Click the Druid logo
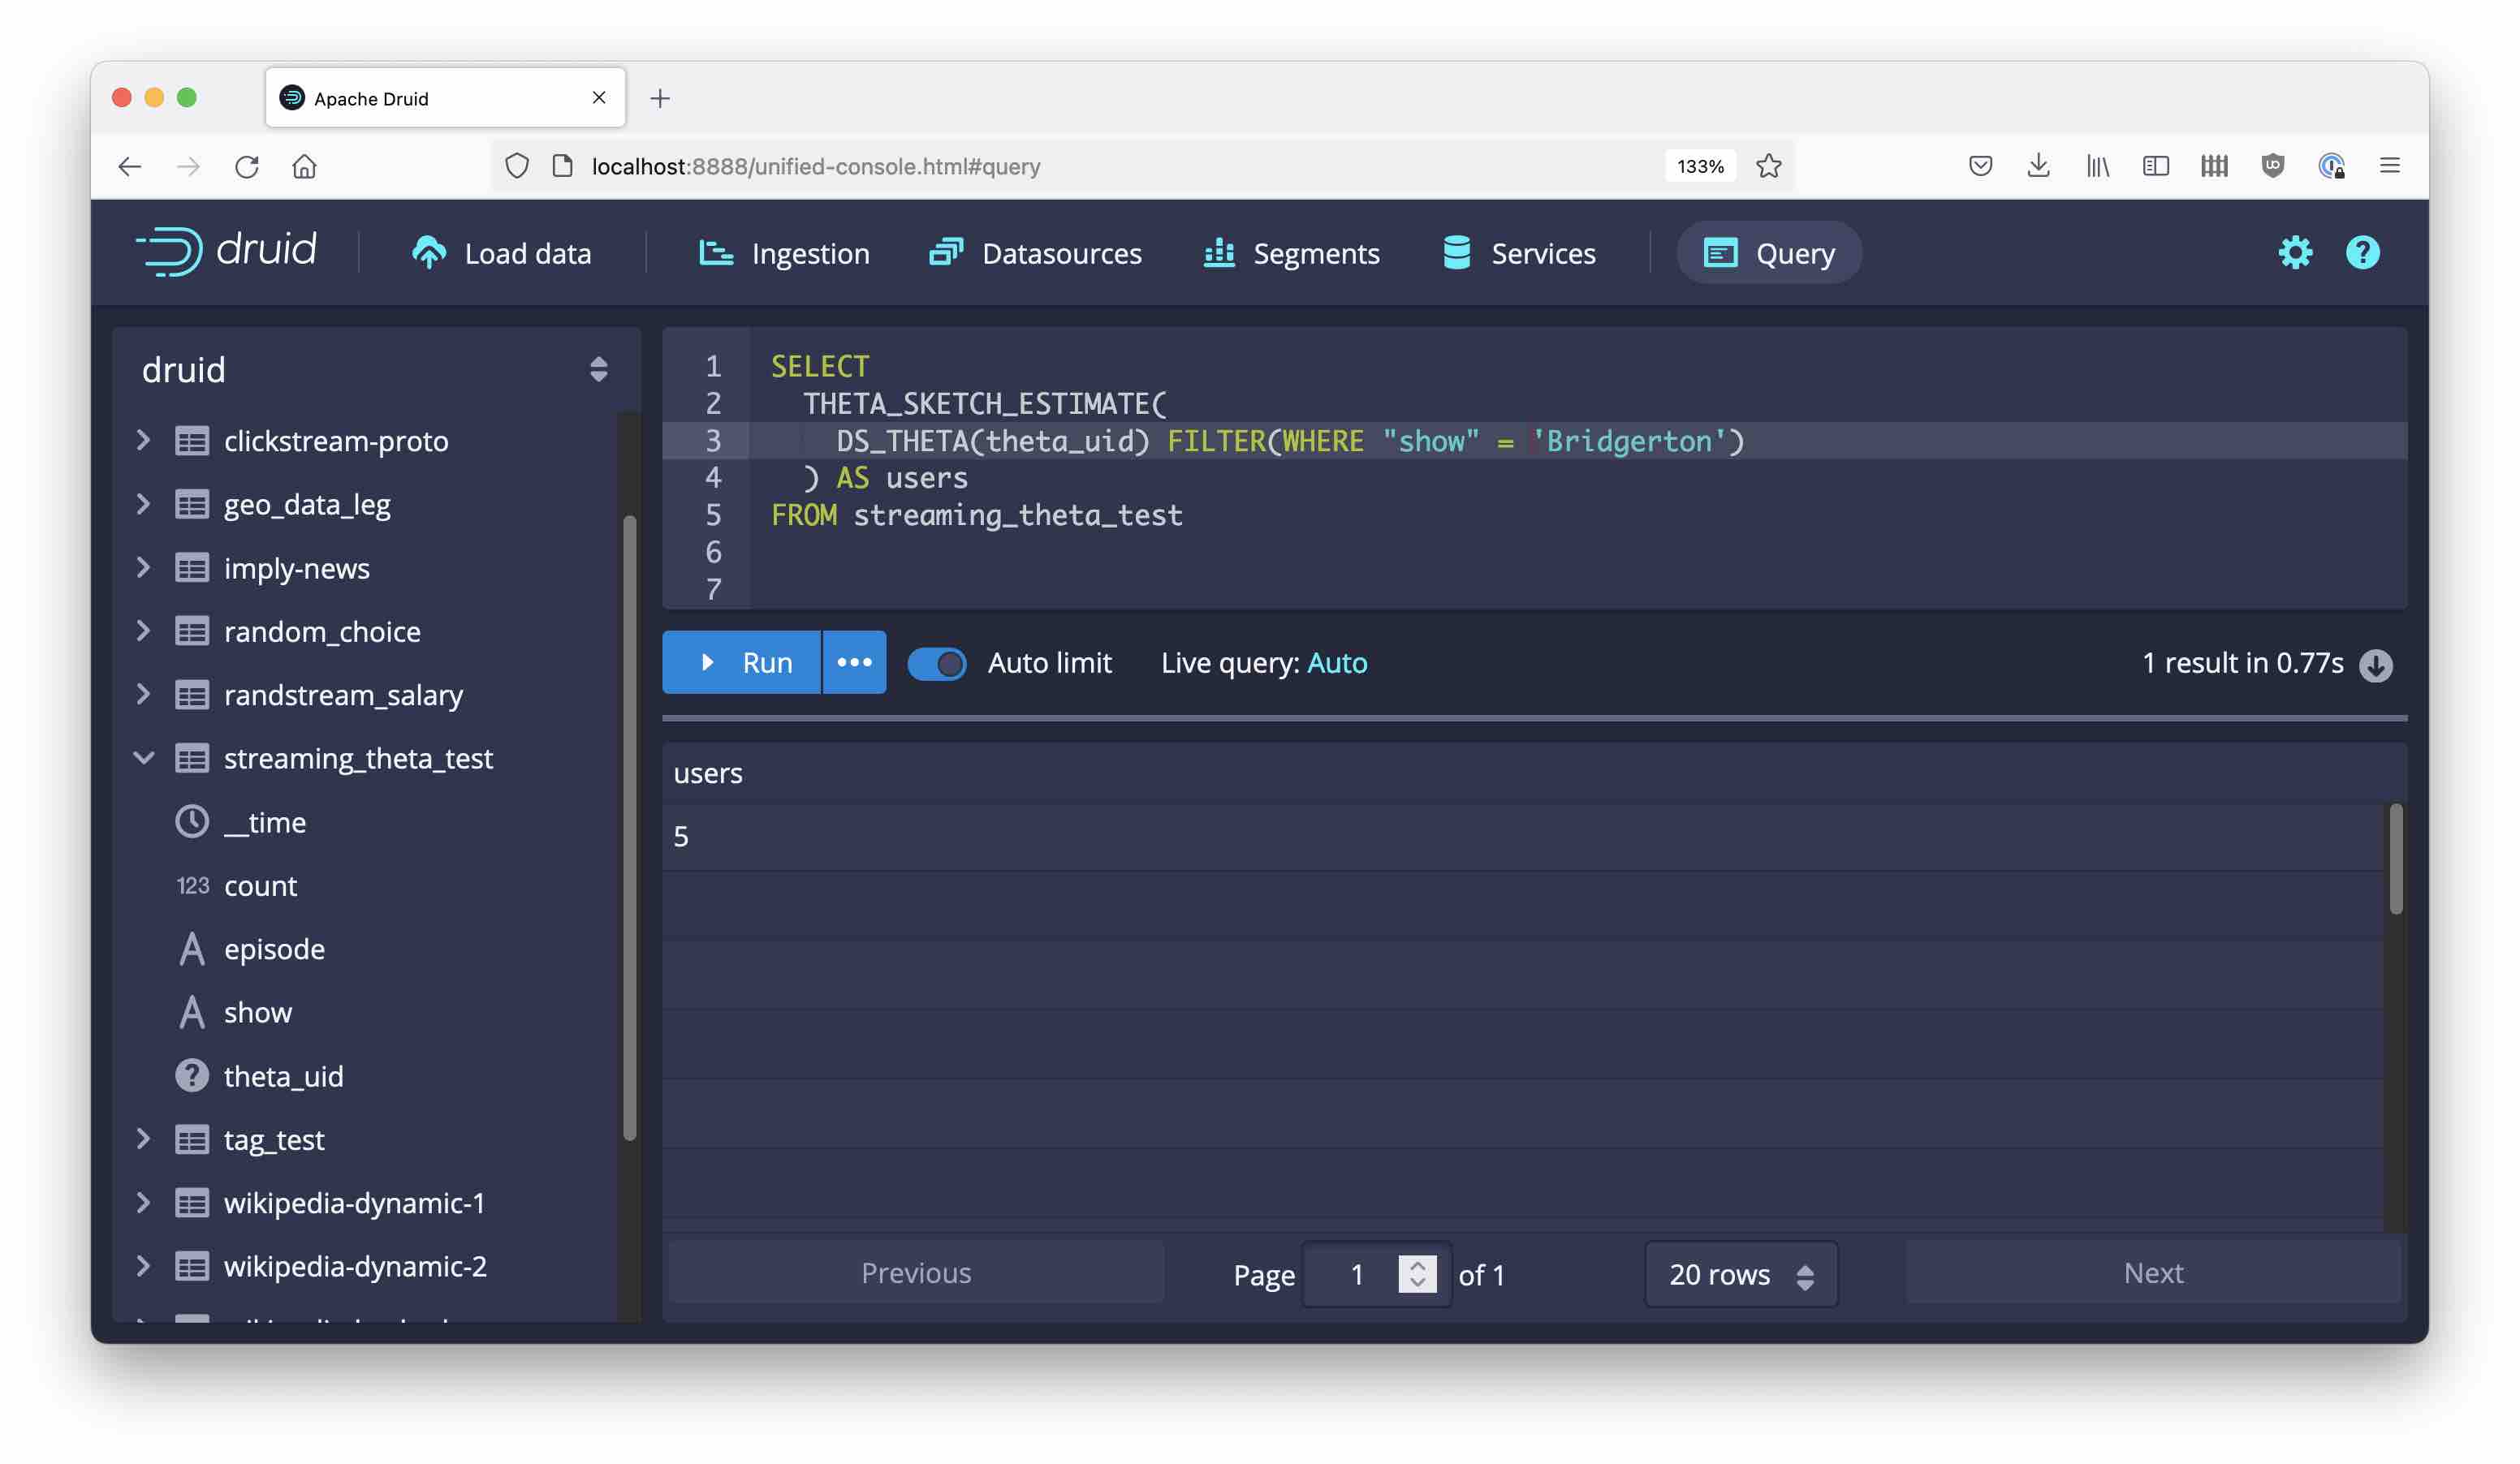Image resolution: width=2520 pixels, height=1464 pixels. point(226,251)
